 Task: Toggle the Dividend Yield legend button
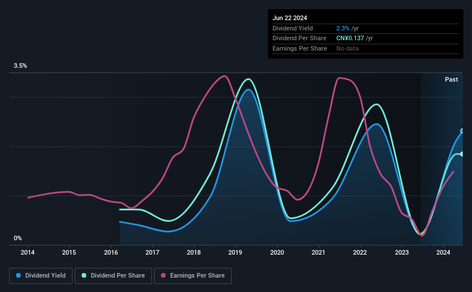41,276
